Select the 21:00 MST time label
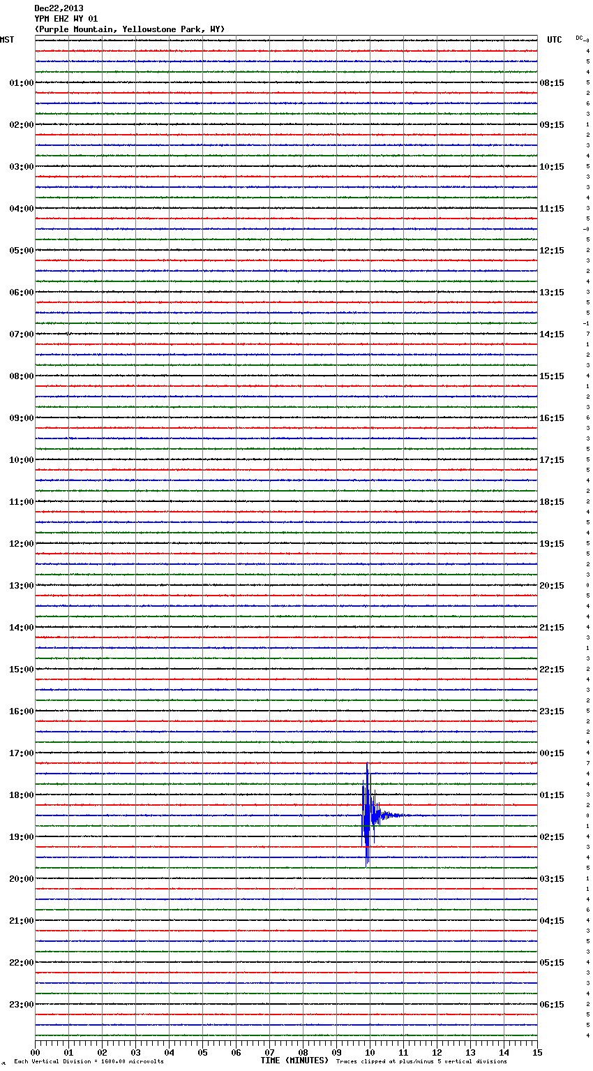The image size is (593, 1071). tap(22, 921)
